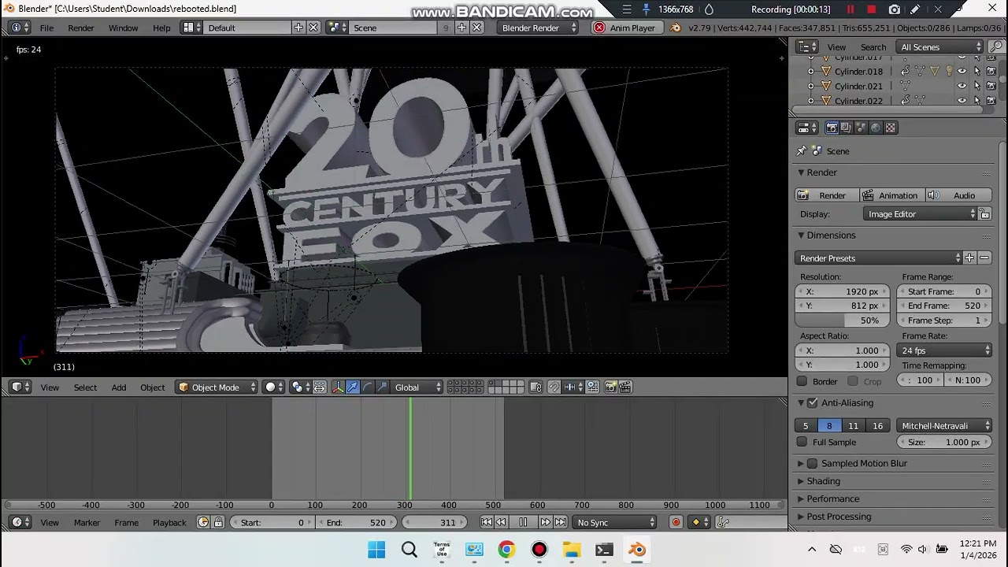Image resolution: width=1008 pixels, height=567 pixels.
Task: Open the All Scenes outliner dropdown
Action: 941,47
